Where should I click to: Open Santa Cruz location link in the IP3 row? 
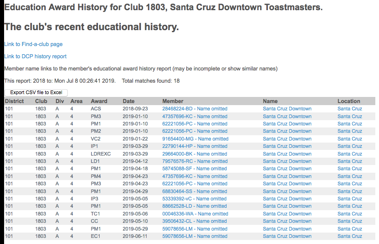pos(350,199)
